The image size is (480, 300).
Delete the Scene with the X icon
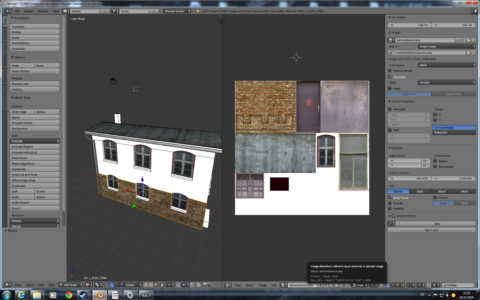[x=156, y=11]
